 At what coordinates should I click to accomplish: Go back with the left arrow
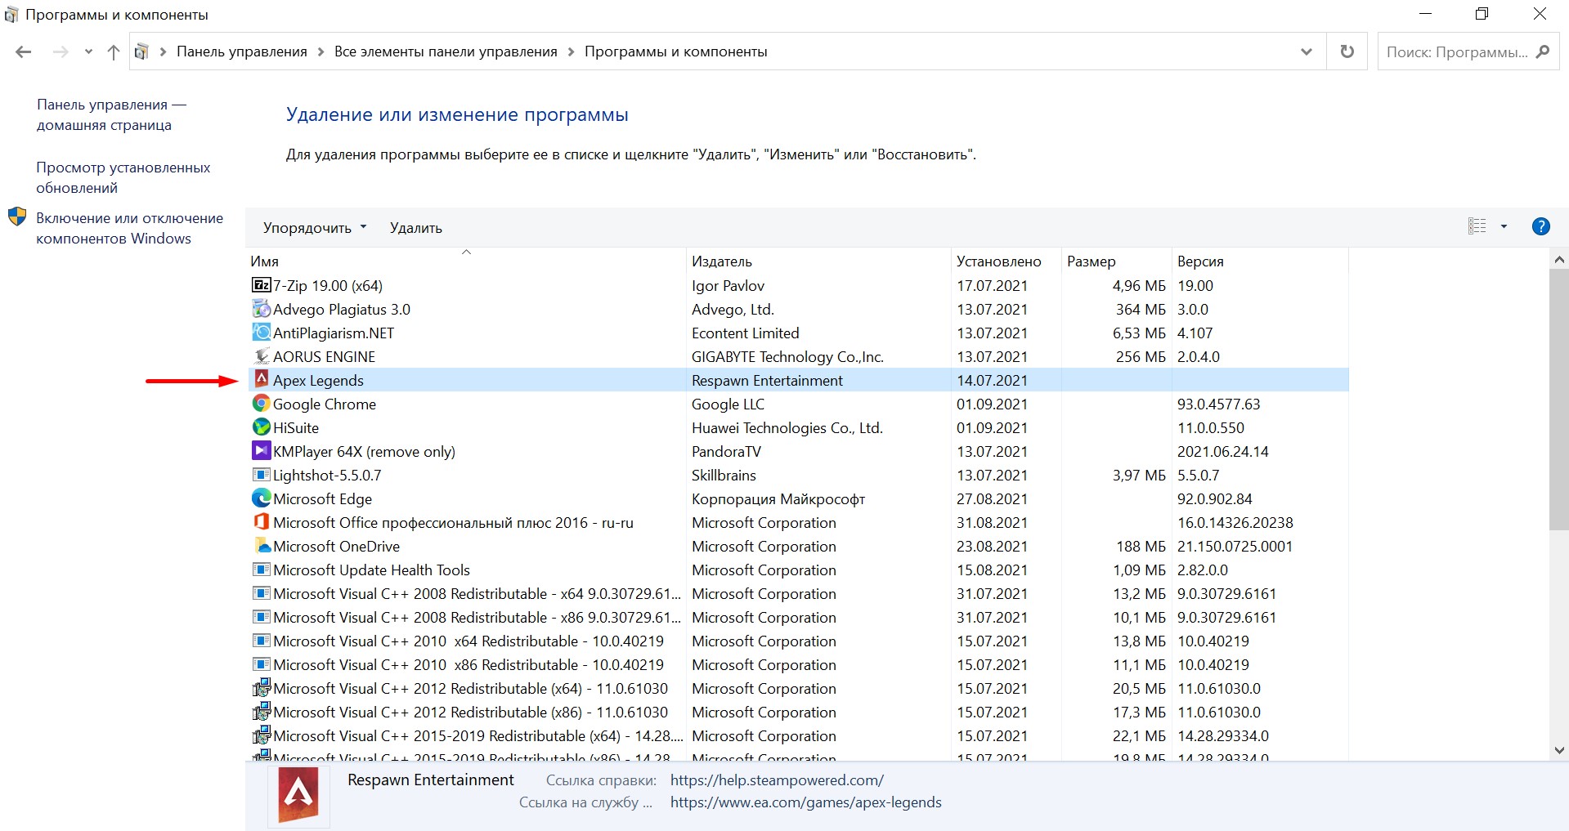pyautogui.click(x=24, y=51)
